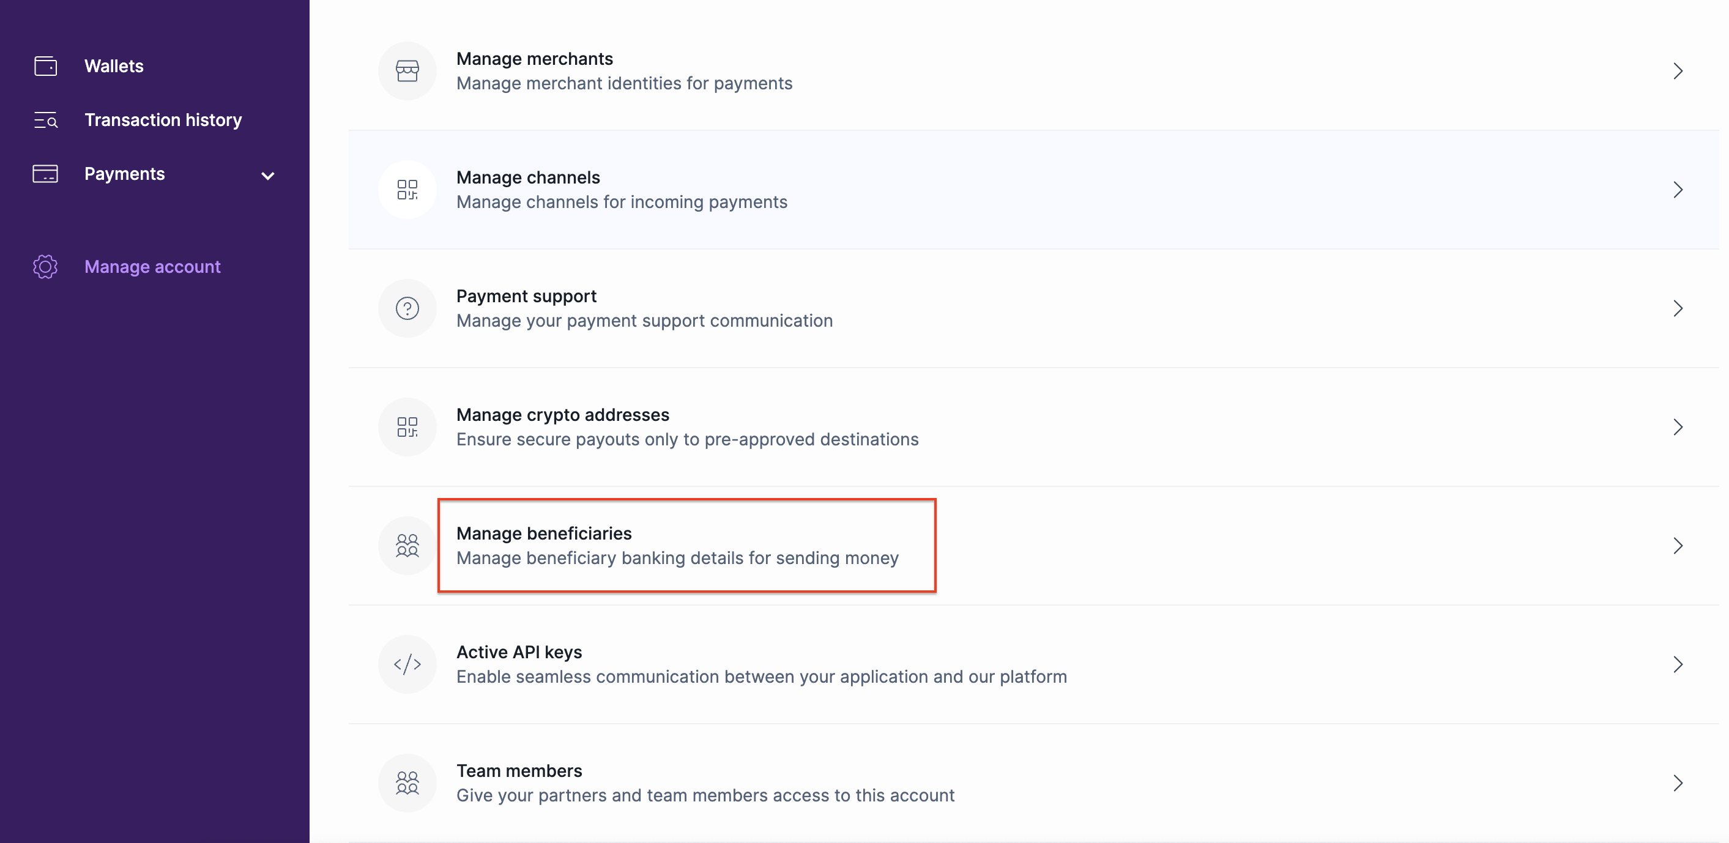Screen dimensions: 1729x843
Task: Open Team members via right chevron
Action: click(1678, 782)
